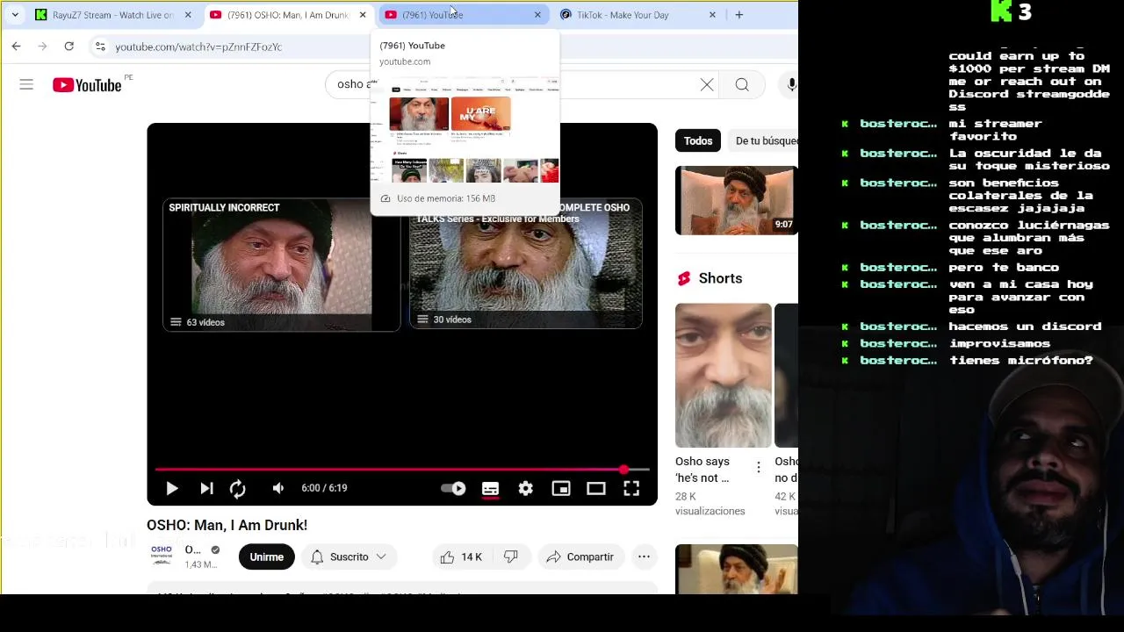Enter full screen mode
This screenshot has width=1124, height=632.
[x=631, y=488]
